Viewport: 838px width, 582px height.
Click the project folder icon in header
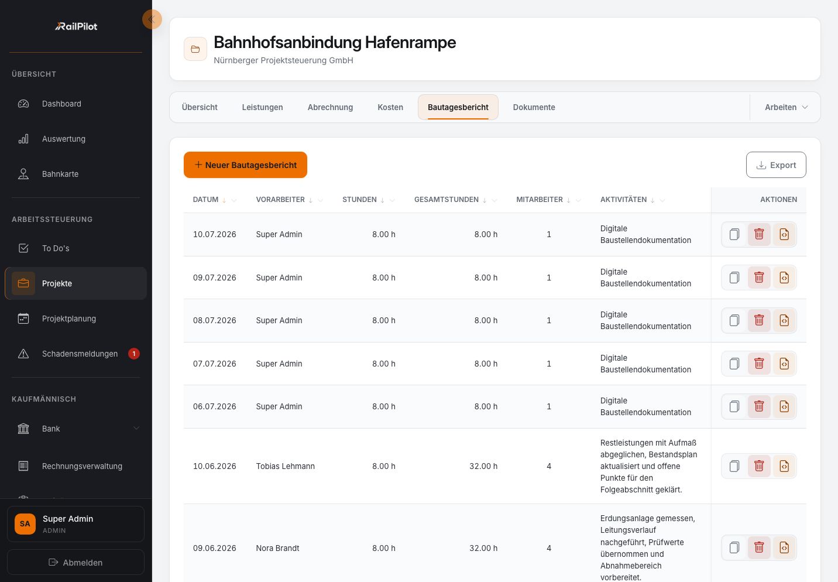195,49
